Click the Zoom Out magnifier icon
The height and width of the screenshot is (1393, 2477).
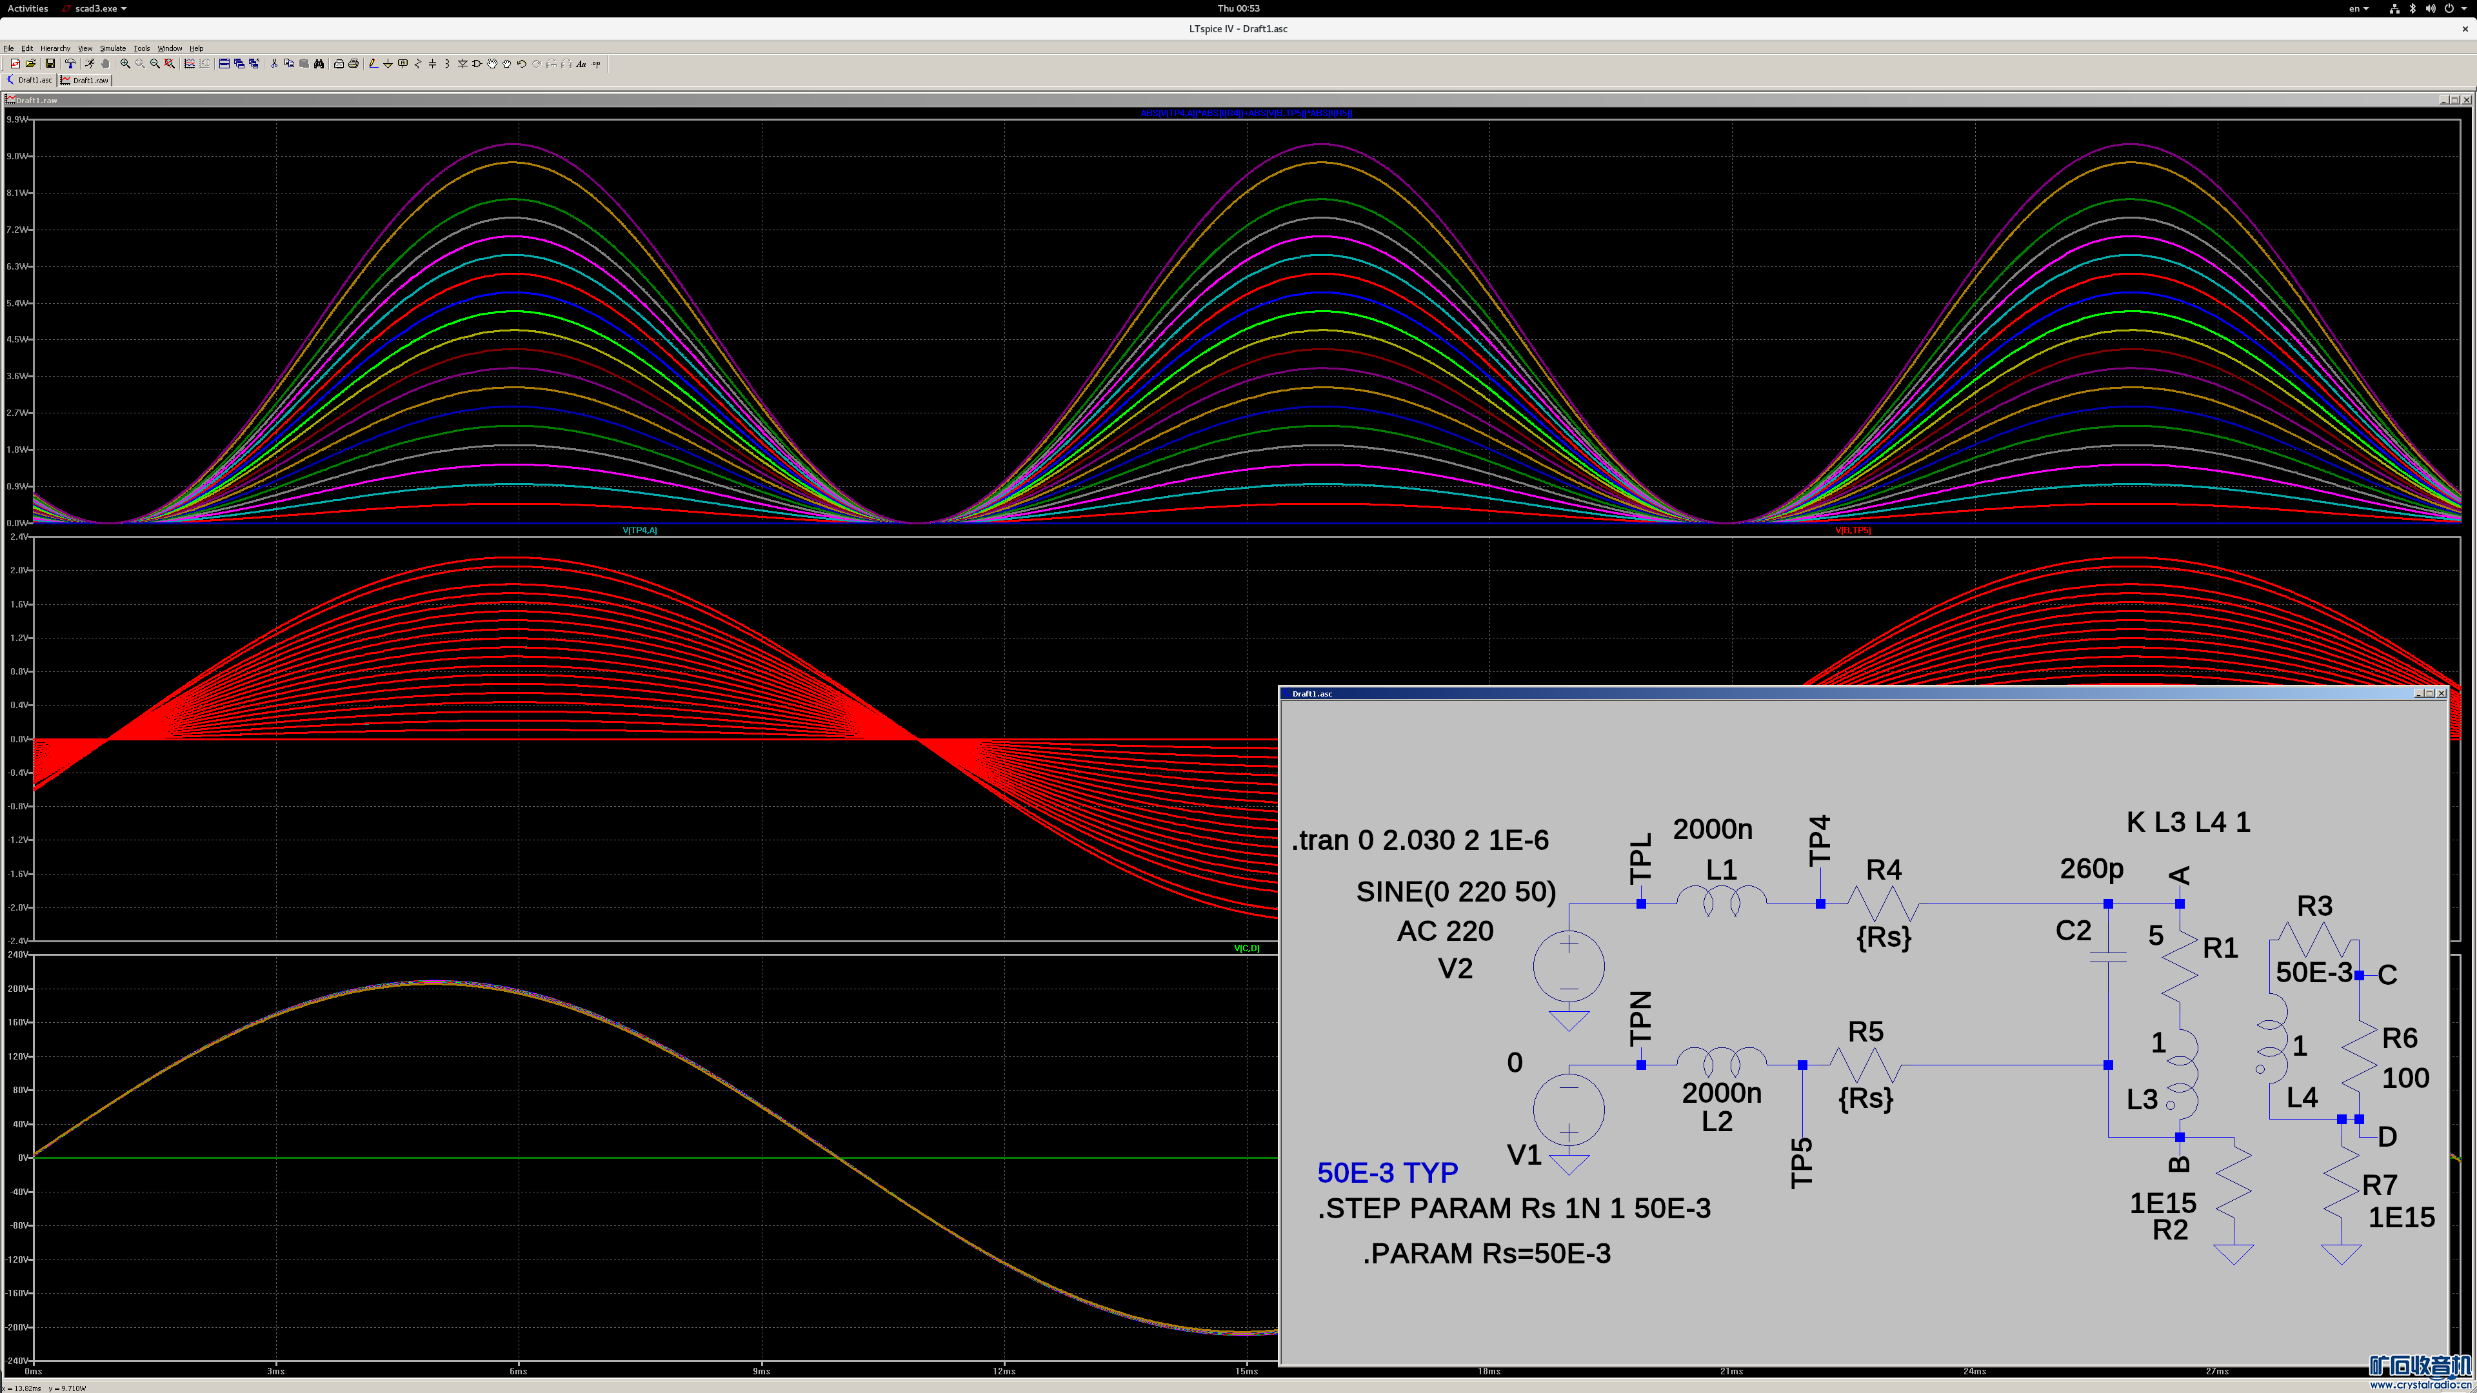pos(155,63)
